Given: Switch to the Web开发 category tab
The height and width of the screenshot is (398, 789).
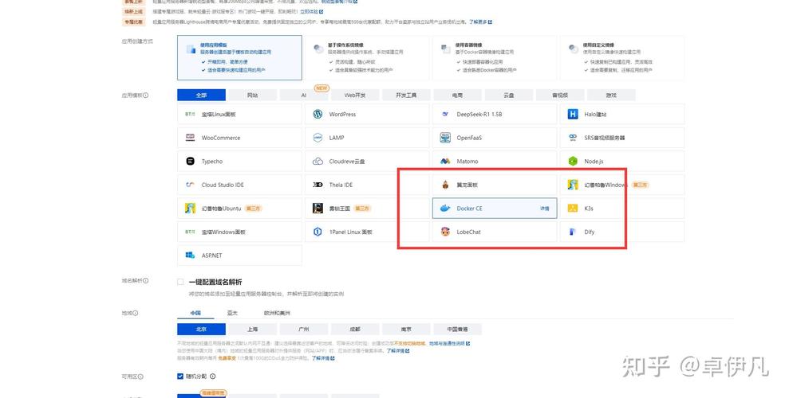Looking at the screenshot, I should 355,95.
